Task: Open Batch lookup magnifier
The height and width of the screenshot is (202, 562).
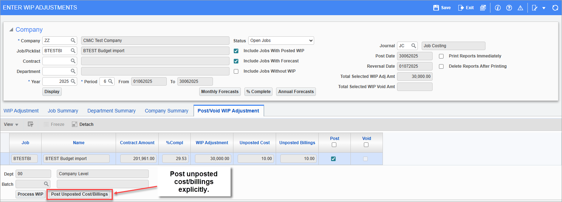Action: [x=46, y=184]
